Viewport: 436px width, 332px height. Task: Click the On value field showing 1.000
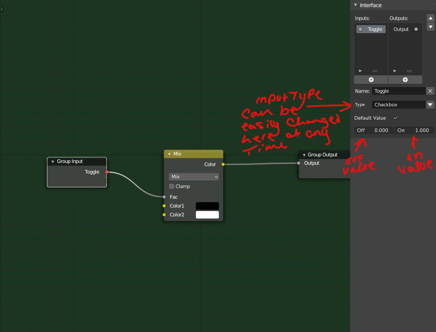pos(414,130)
